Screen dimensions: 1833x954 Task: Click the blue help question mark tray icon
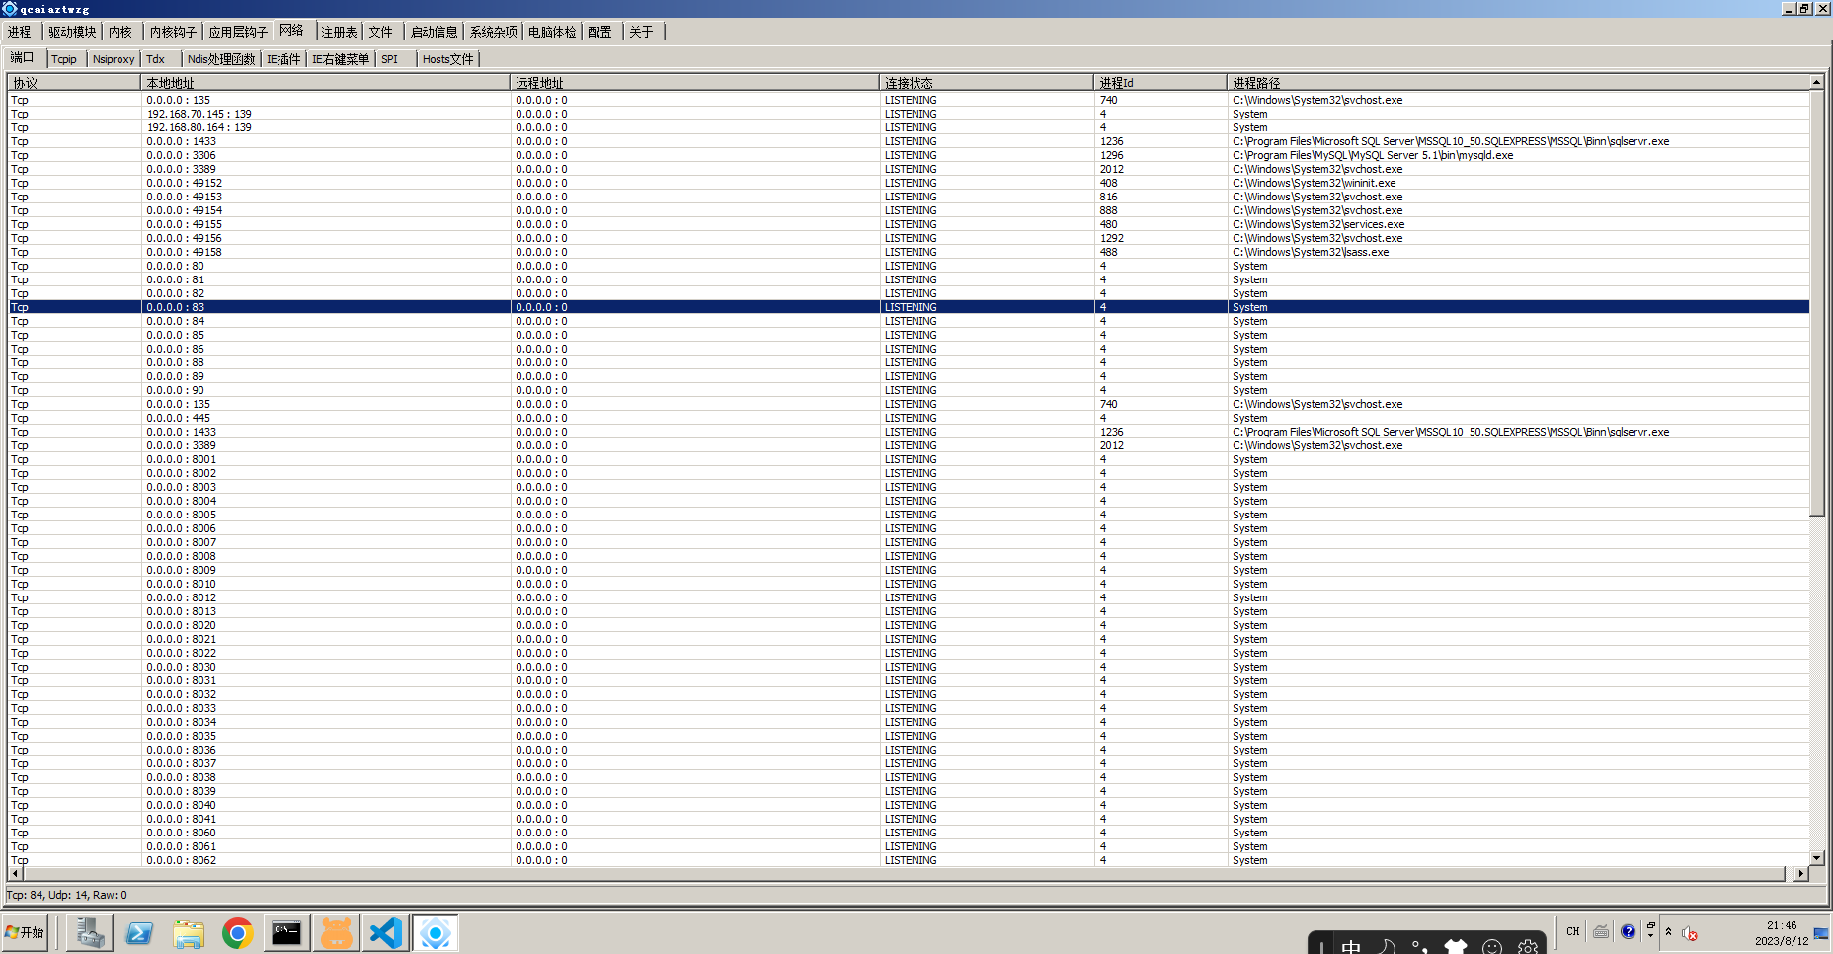coord(1628,931)
